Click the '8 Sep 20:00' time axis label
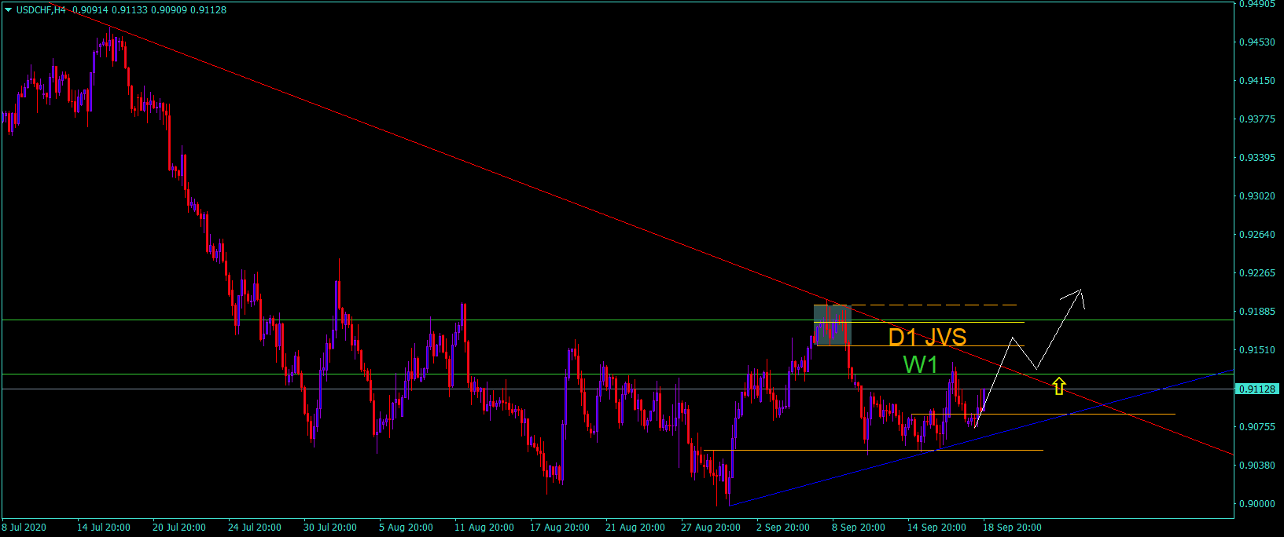The height and width of the screenshot is (537, 1284). point(859,528)
